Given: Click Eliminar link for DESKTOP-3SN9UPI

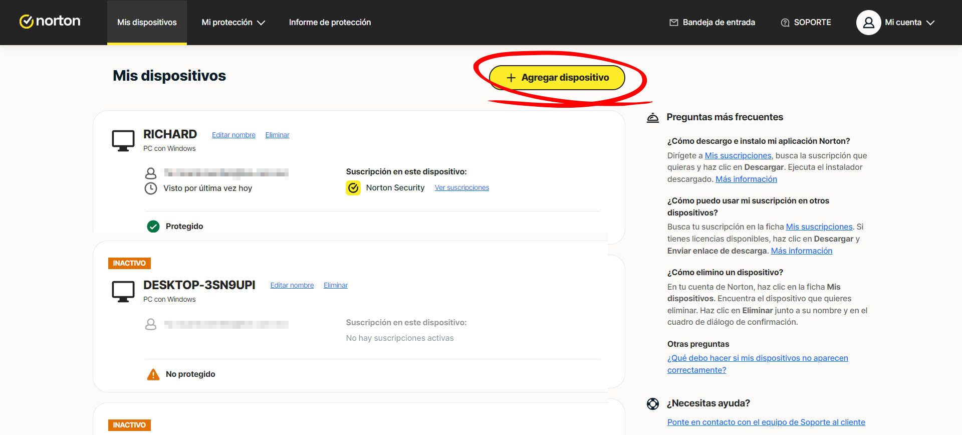Looking at the screenshot, I should click(335, 285).
